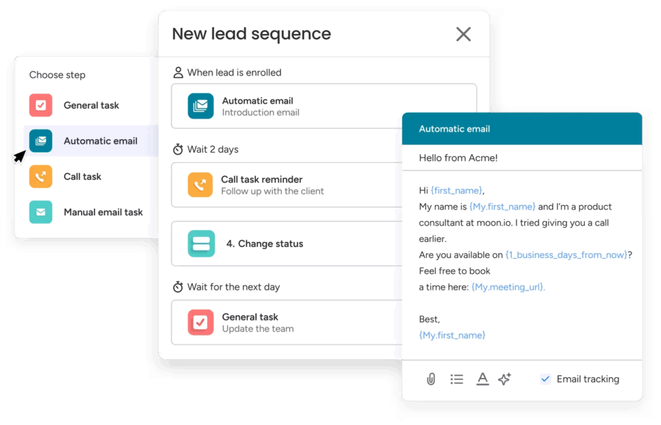Image resolution: width=661 pixels, height=425 pixels.
Task: Click the AI sparkle assistant icon
Action: pyautogui.click(x=505, y=379)
